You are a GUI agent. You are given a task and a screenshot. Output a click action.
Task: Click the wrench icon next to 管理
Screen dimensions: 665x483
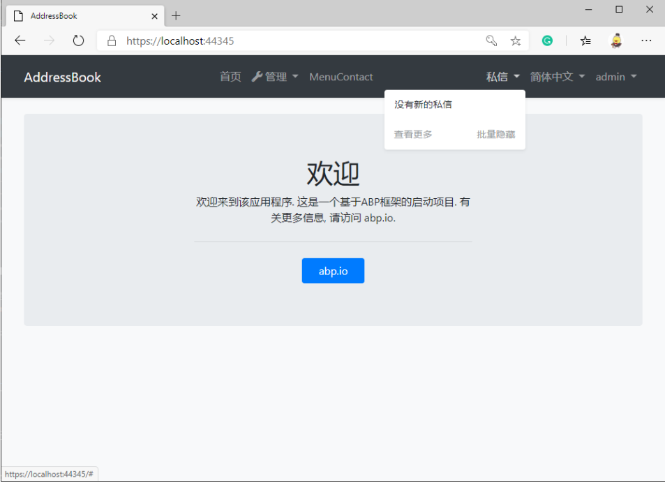pyautogui.click(x=257, y=77)
